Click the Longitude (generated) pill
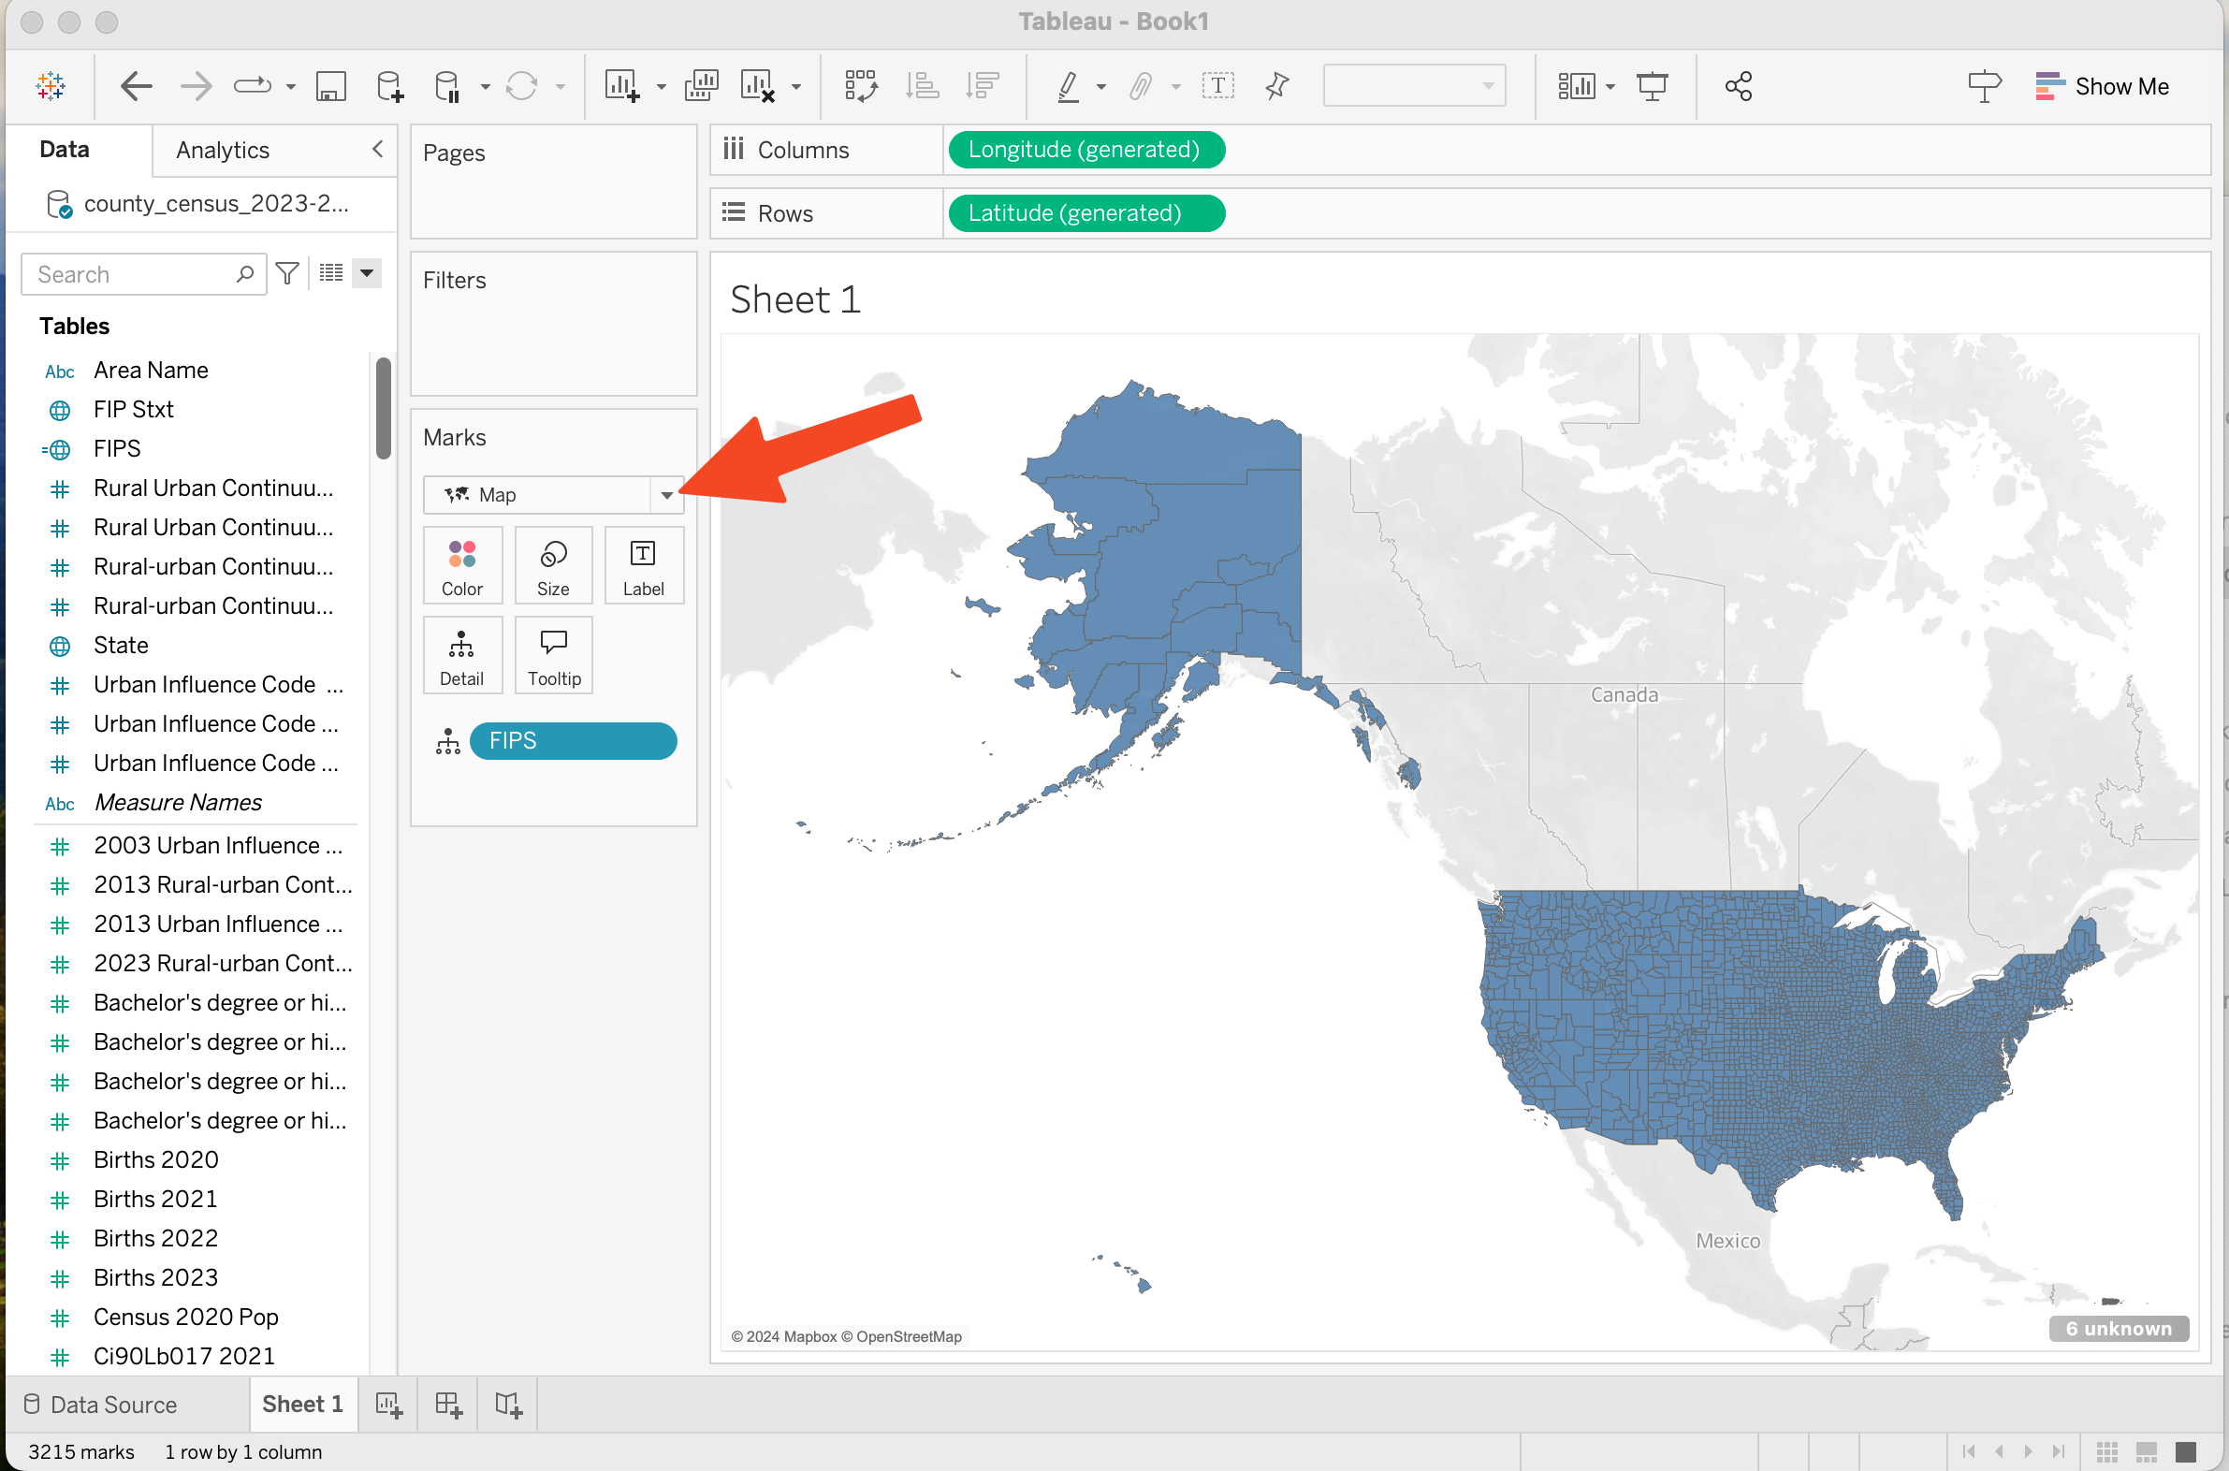2229x1471 pixels. (x=1086, y=149)
